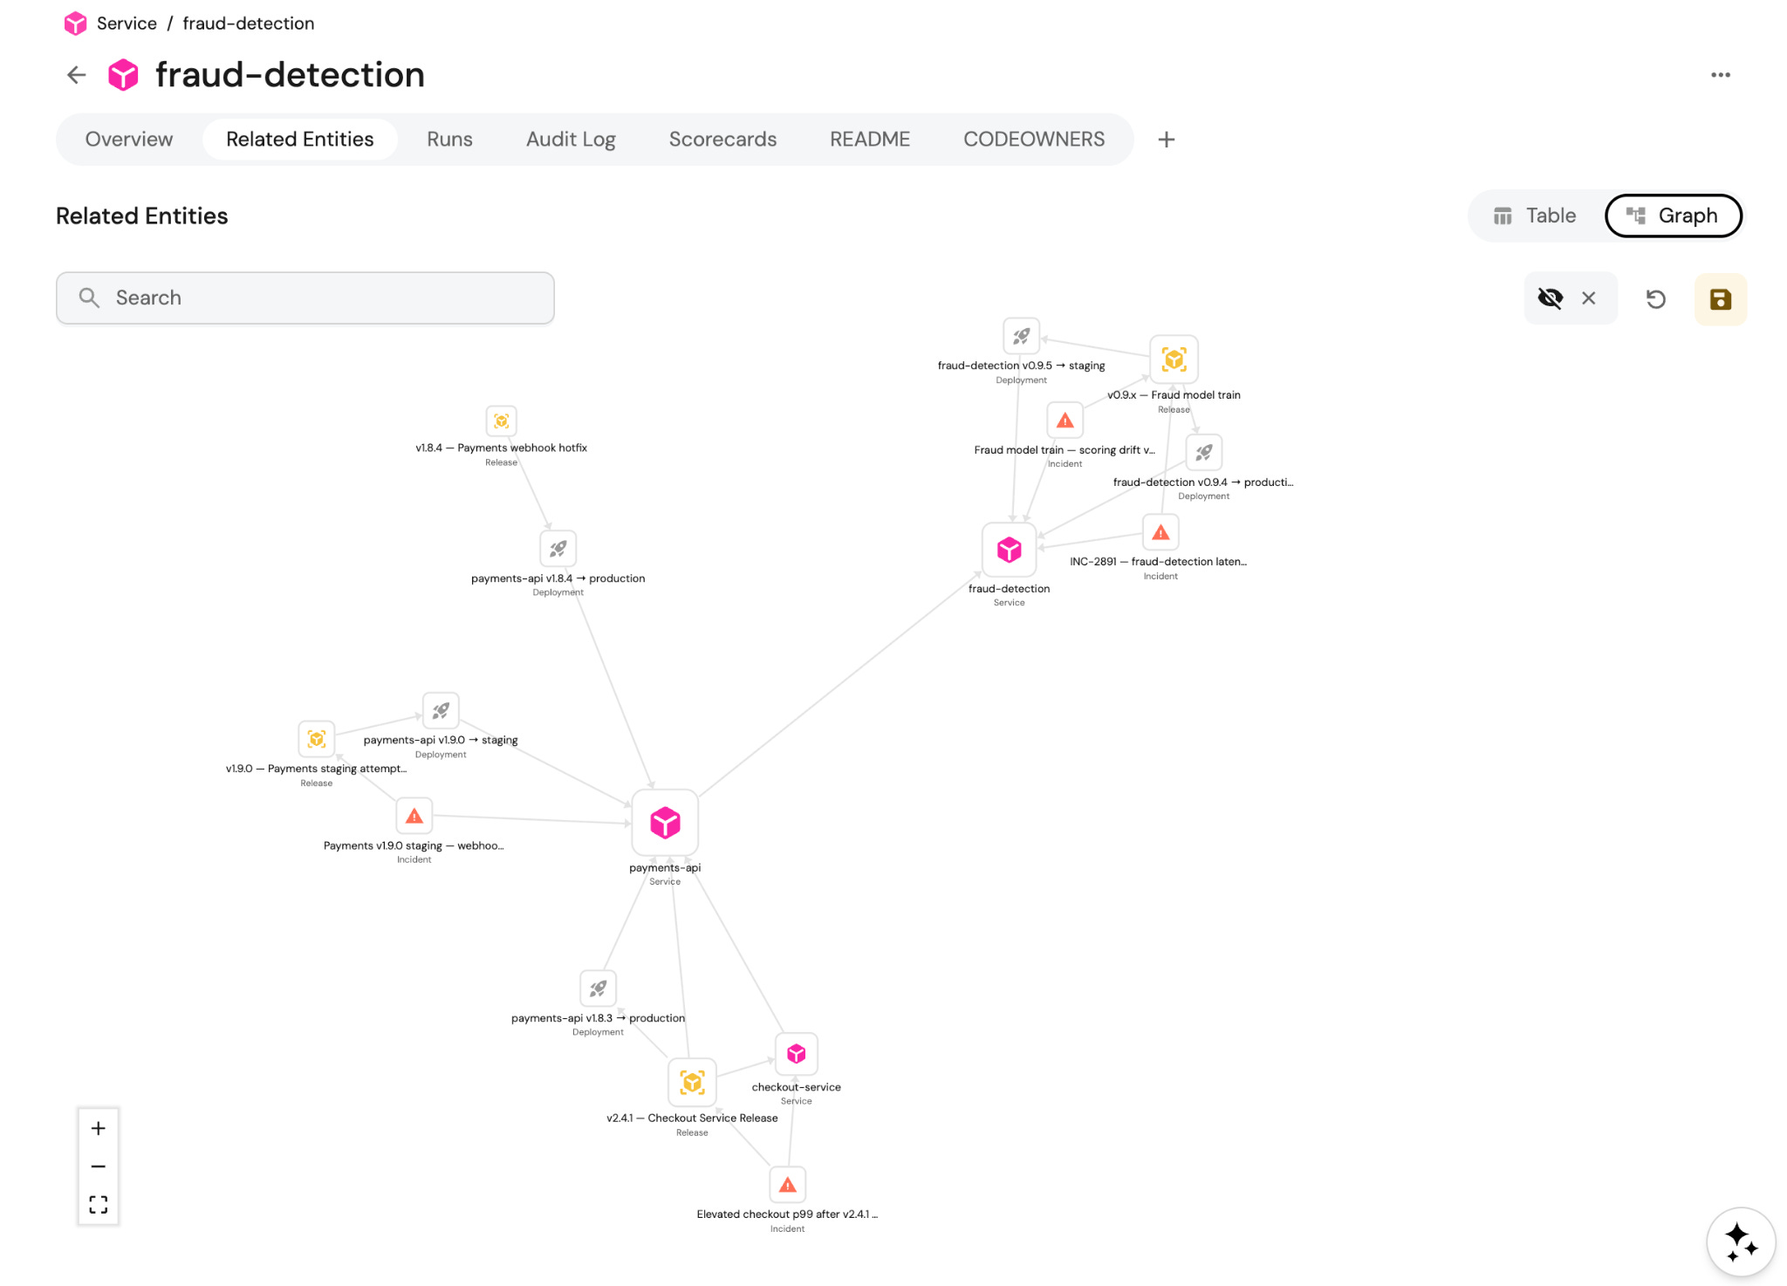The width and height of the screenshot is (1787, 1286).
Task: Reset the graph with the undo arrow
Action: pyautogui.click(x=1655, y=299)
